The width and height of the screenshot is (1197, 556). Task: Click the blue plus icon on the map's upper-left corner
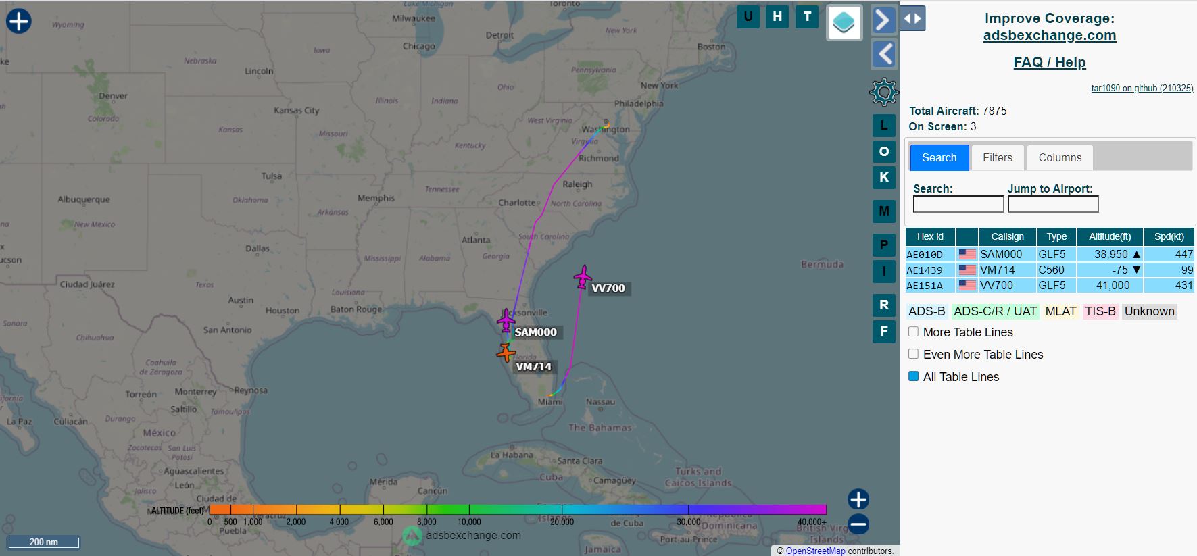(x=19, y=21)
